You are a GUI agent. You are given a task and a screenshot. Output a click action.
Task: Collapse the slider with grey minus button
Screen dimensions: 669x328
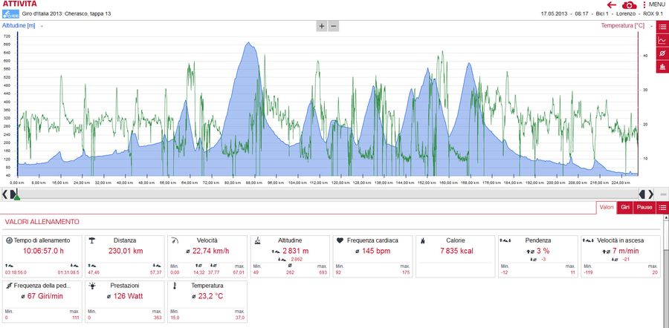tap(664, 194)
